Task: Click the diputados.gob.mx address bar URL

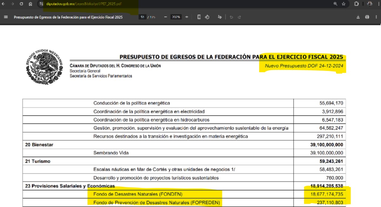Action: click(84, 4)
